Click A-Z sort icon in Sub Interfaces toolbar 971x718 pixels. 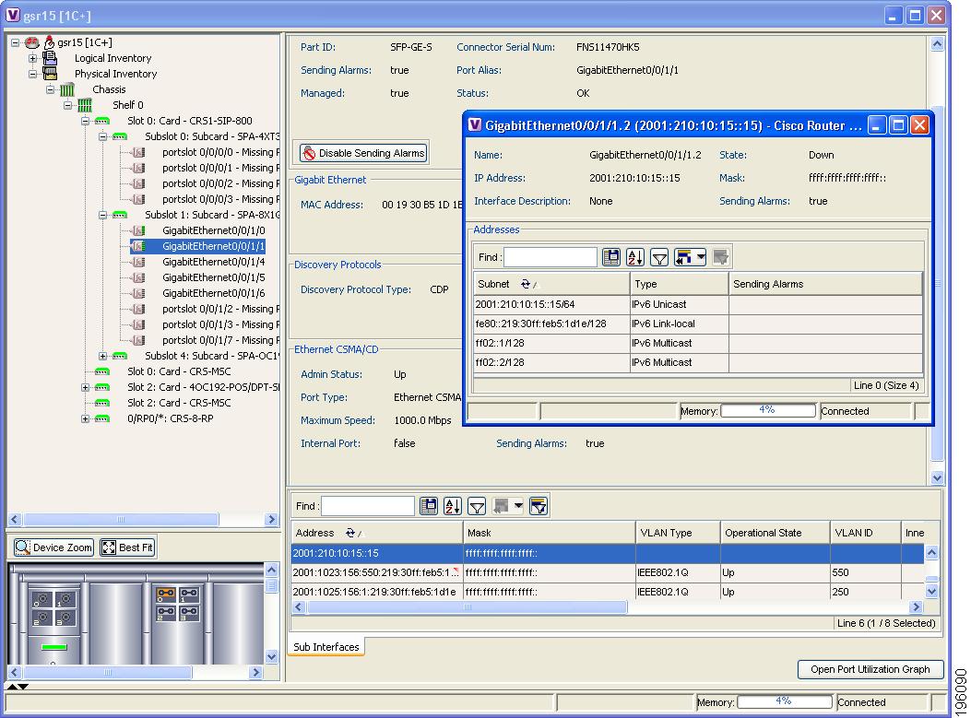click(453, 506)
